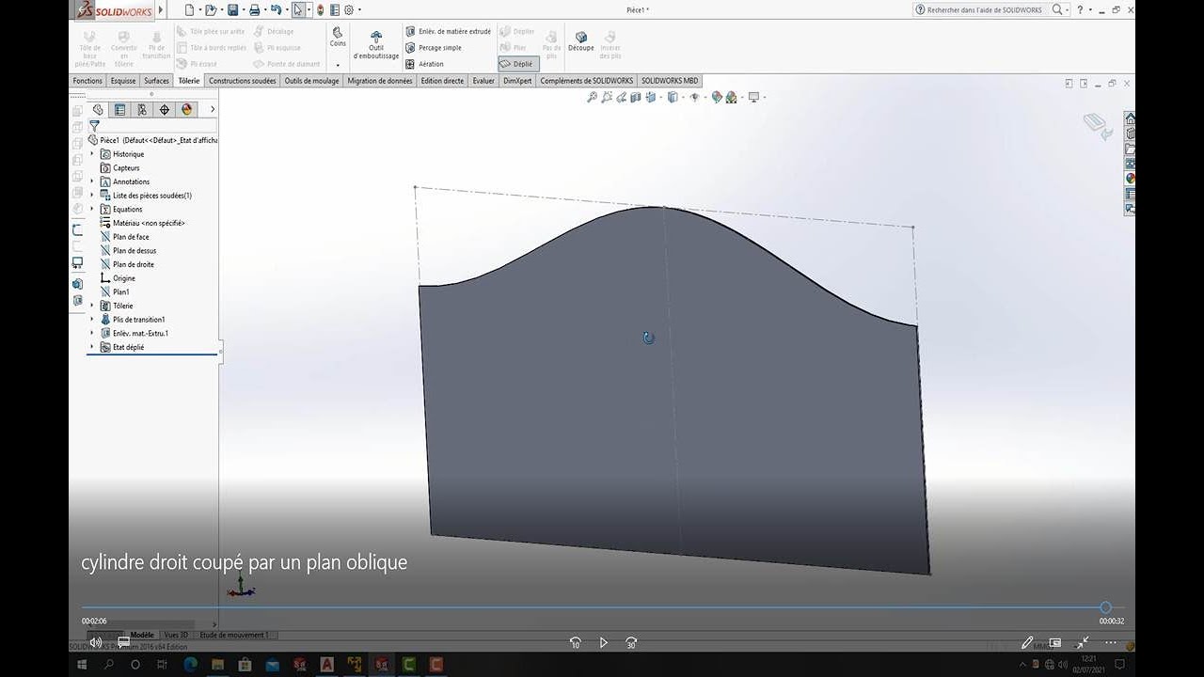Select Plan de droite in tree
Screen dimensions: 1204x677
134,264
